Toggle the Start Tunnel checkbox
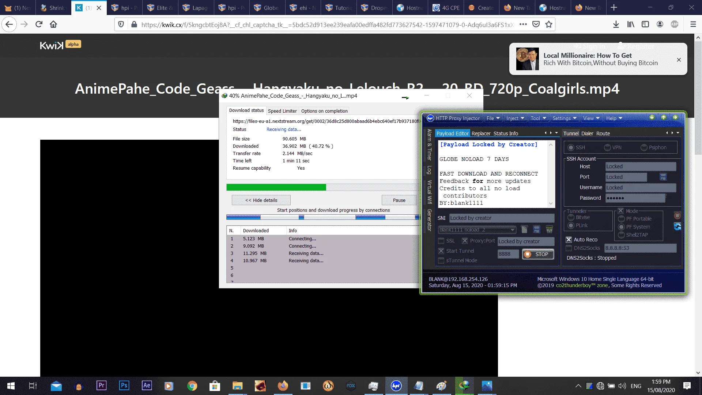 pyautogui.click(x=441, y=251)
